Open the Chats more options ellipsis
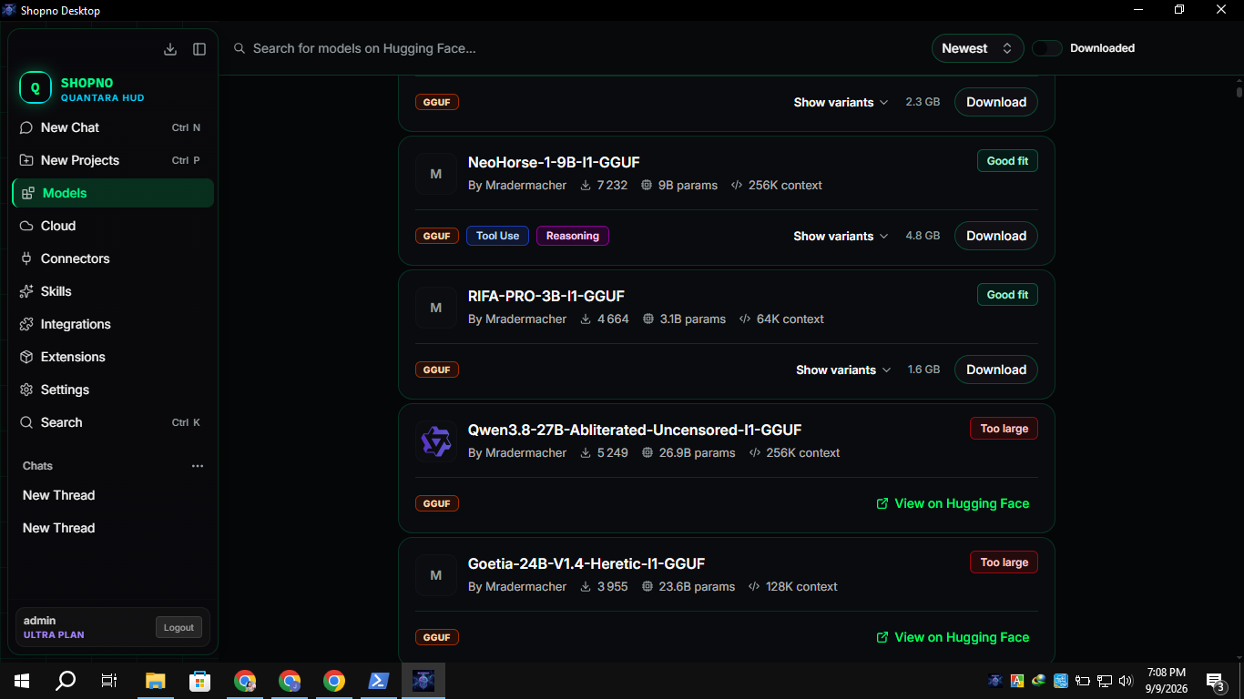Viewport: 1244px width, 699px height. (x=198, y=466)
